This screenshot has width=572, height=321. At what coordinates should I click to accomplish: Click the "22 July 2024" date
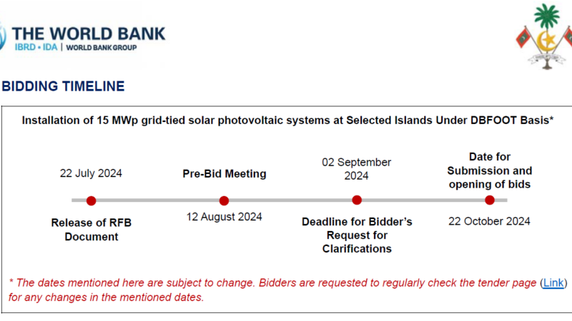(91, 173)
